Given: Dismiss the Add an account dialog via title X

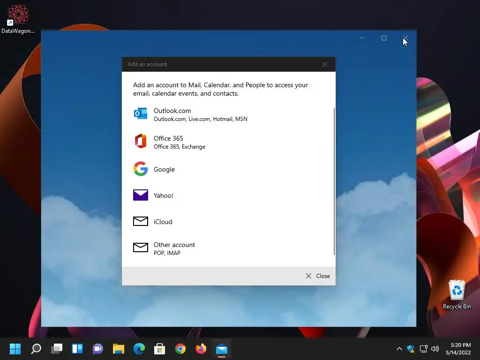Looking at the screenshot, I should coord(325,64).
